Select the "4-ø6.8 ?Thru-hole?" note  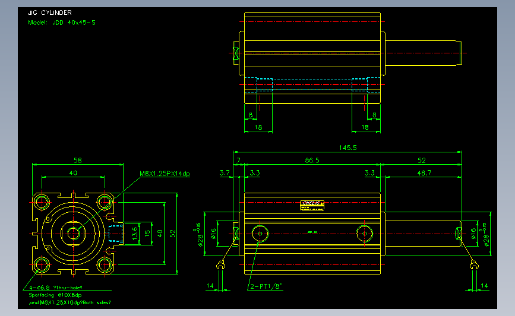click(x=55, y=288)
